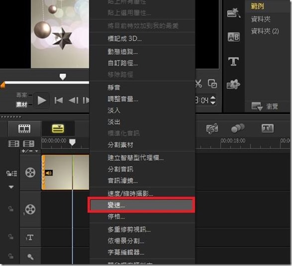Viewport: 292px width, 266px height.
Task: Expand the track add/remove +/- dropdown
Action: click(x=30, y=151)
